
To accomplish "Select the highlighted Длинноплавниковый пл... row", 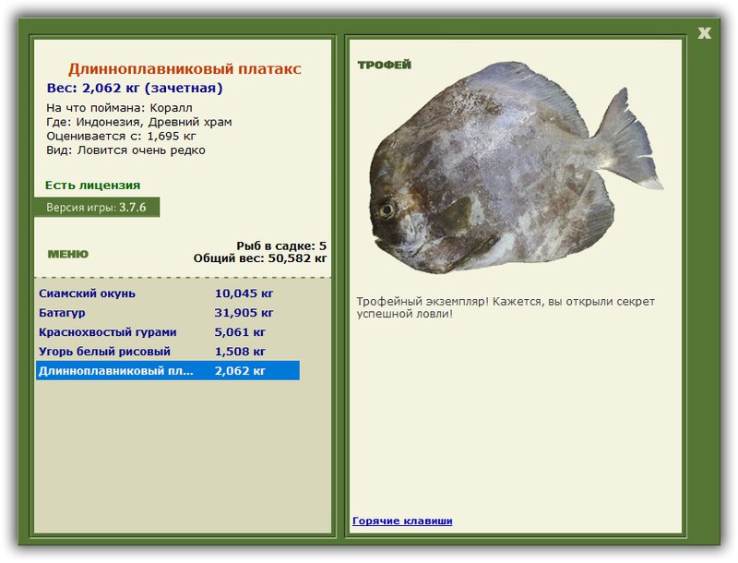I will click(168, 370).
